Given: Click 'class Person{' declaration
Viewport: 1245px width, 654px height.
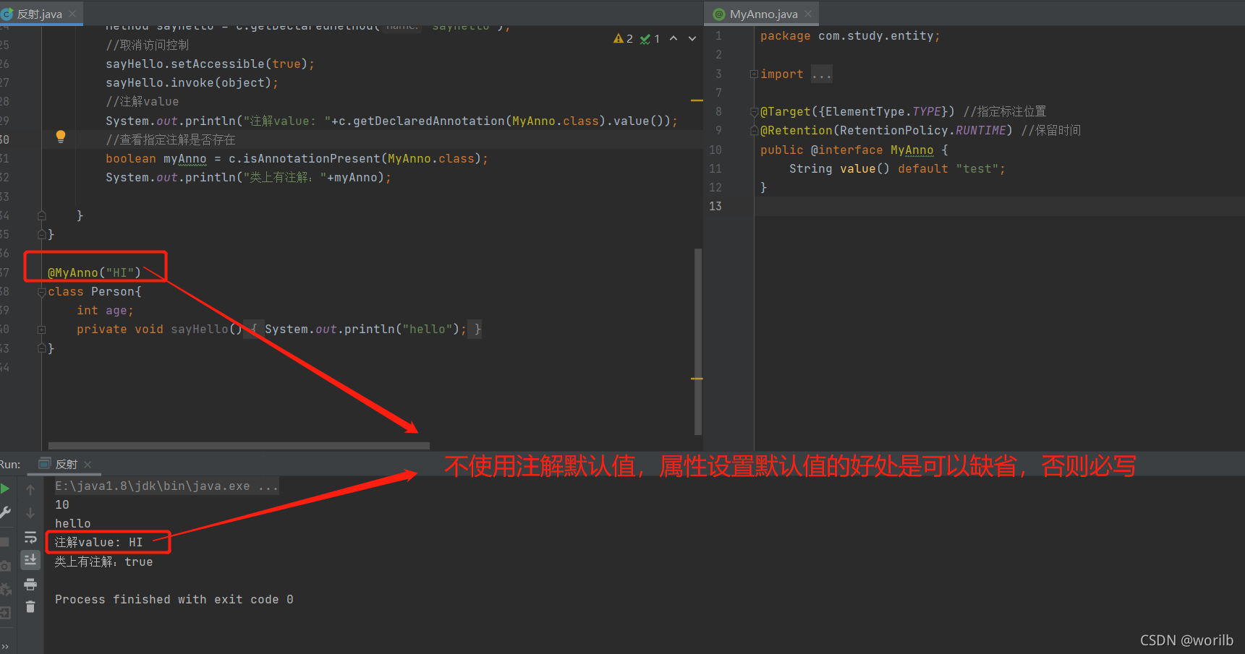Looking at the screenshot, I should tap(94, 291).
